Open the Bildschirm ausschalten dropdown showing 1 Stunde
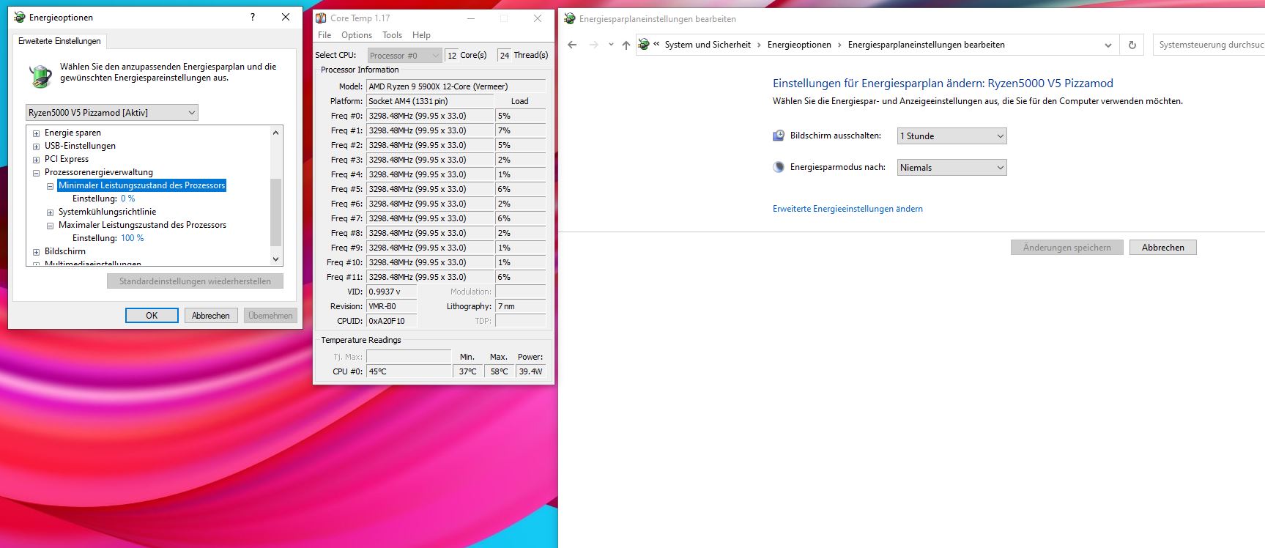This screenshot has width=1265, height=548. click(951, 136)
